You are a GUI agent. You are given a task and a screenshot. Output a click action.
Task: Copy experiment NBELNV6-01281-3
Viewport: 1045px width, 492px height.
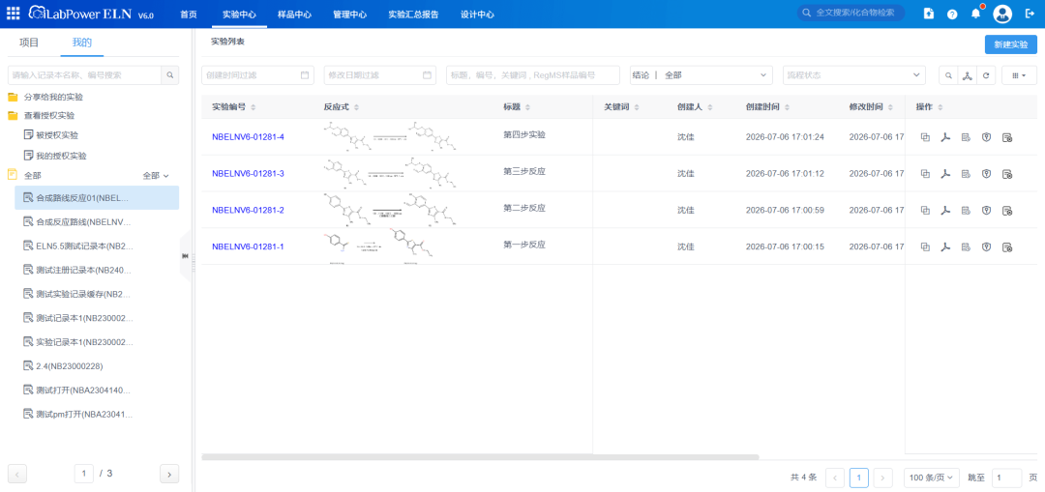(925, 174)
